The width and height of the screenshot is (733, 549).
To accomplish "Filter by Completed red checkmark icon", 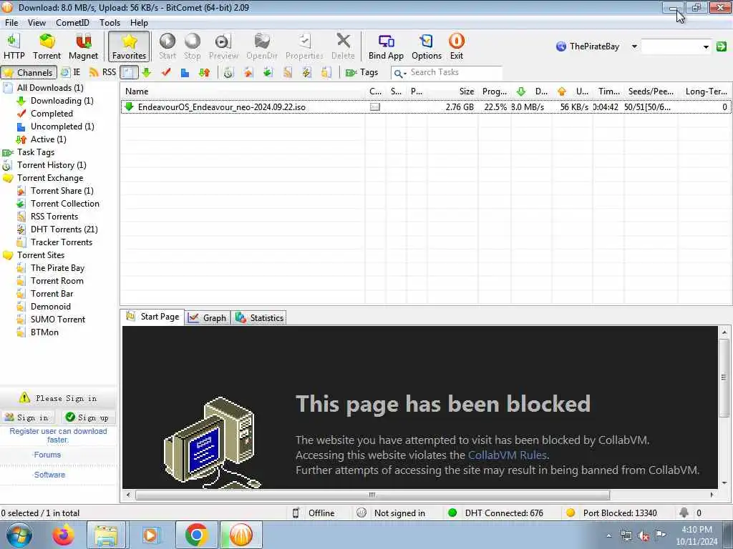I will pyautogui.click(x=166, y=72).
